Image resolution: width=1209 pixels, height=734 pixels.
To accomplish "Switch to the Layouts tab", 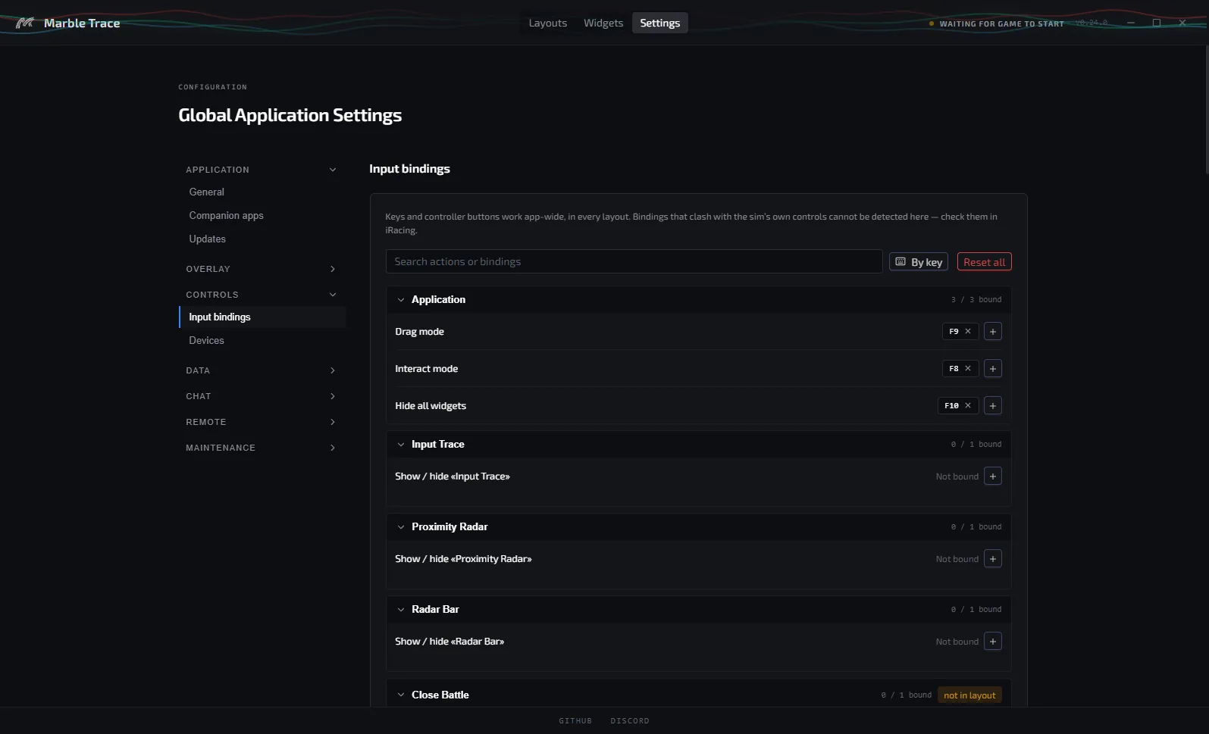I will 547,23.
